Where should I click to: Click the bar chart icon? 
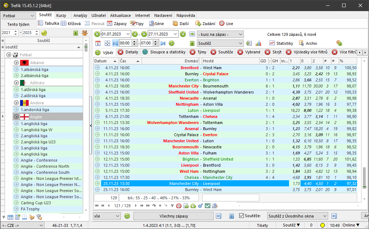tap(259, 43)
